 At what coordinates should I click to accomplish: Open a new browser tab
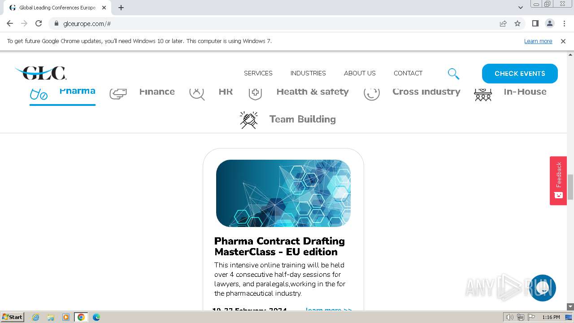121,8
